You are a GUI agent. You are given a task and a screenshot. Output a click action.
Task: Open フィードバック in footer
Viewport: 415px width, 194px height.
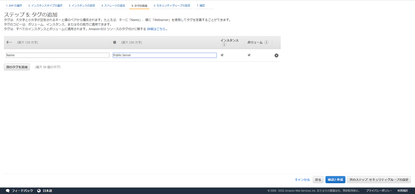tap(22, 191)
